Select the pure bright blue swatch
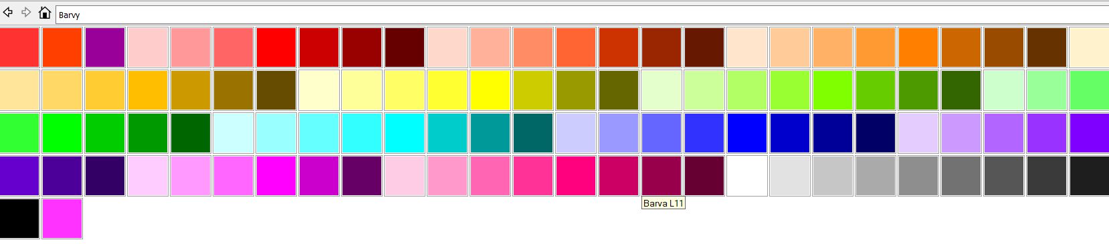This screenshot has width=1109, height=244. pos(747,133)
